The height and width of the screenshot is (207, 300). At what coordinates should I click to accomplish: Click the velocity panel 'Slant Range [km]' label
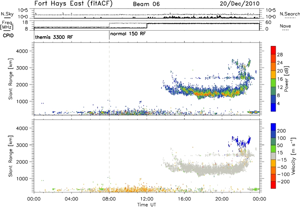(10, 156)
